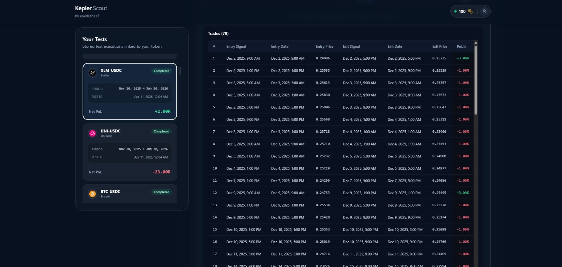The width and height of the screenshot is (562, 267).
Task: Open the user profile icon
Action: pyautogui.click(x=484, y=11)
